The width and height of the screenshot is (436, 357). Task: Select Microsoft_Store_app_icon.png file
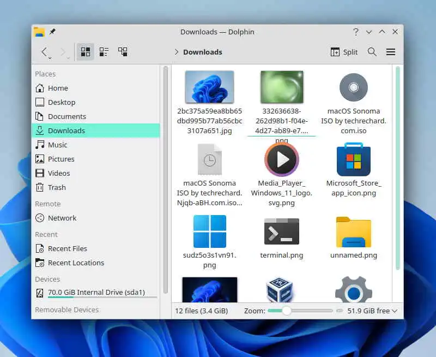pos(353,159)
